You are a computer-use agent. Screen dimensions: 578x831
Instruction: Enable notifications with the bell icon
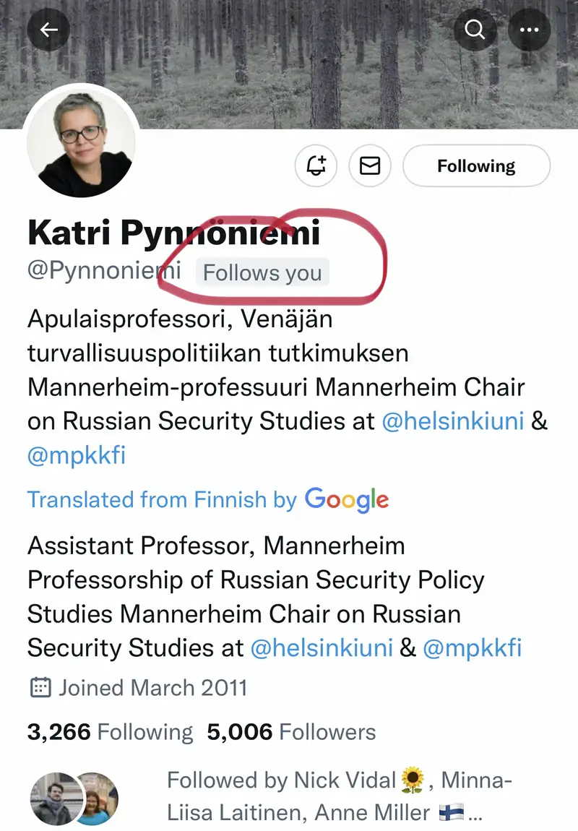point(316,166)
